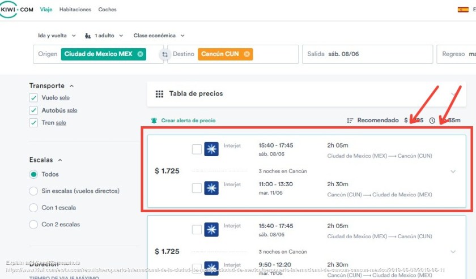
Task: Click first result's '3 noches en Cancún' text
Action: [x=283, y=171]
